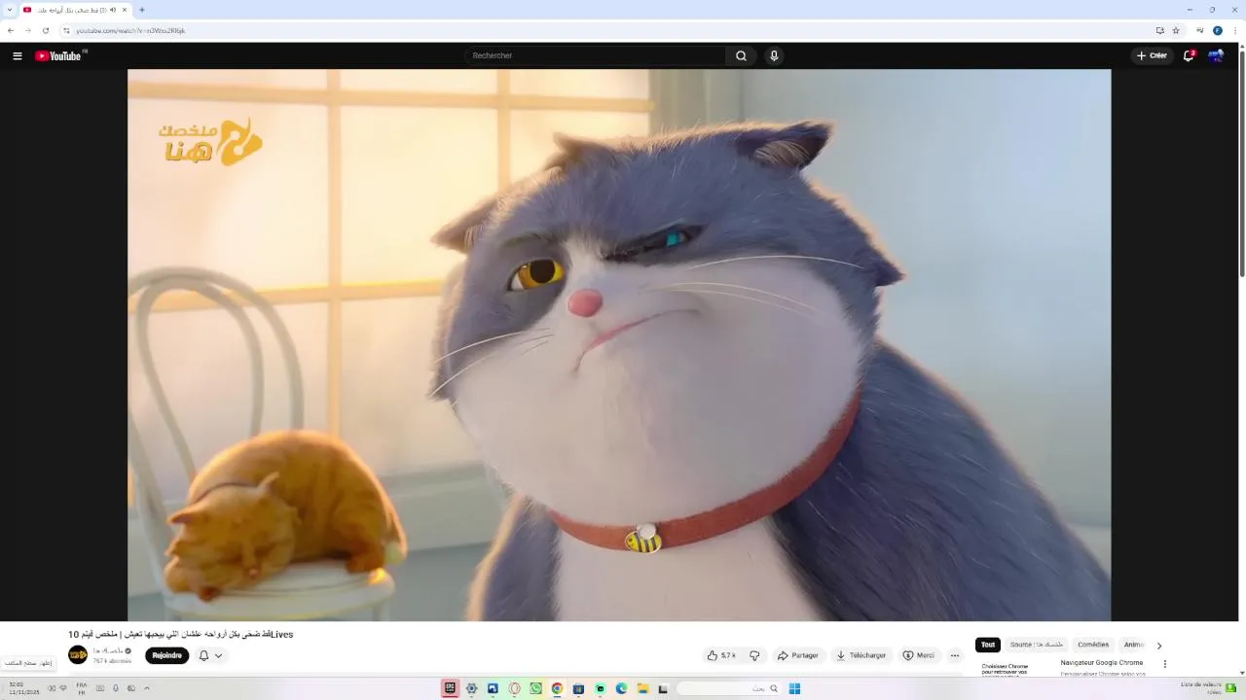
Task: Open more actions three-dot menu
Action: [954, 655]
